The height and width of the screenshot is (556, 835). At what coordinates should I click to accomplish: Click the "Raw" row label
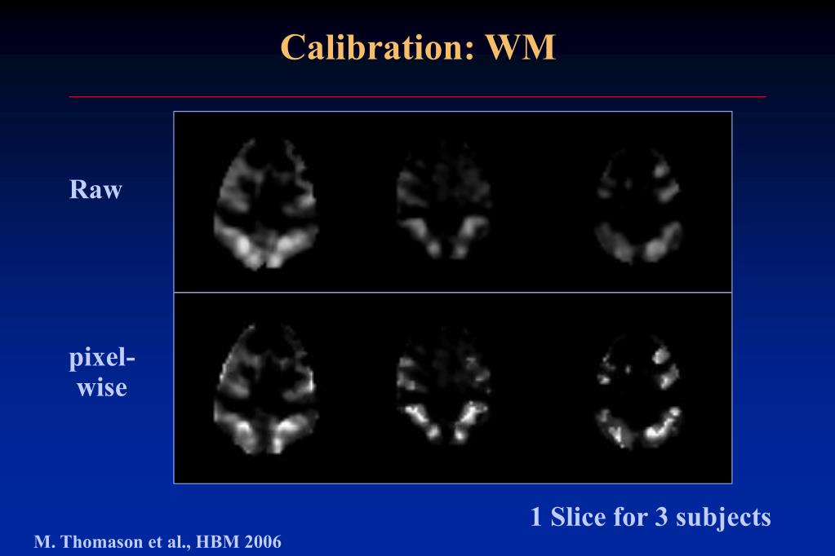95,189
